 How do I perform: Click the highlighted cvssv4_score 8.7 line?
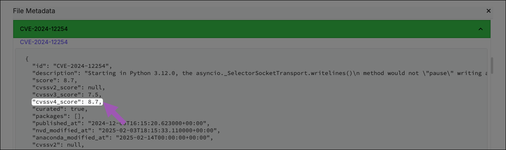coord(67,102)
